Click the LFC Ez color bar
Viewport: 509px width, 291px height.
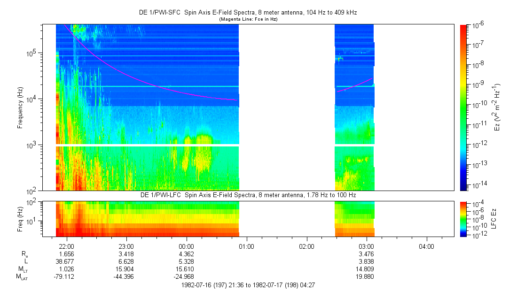tap(463, 219)
